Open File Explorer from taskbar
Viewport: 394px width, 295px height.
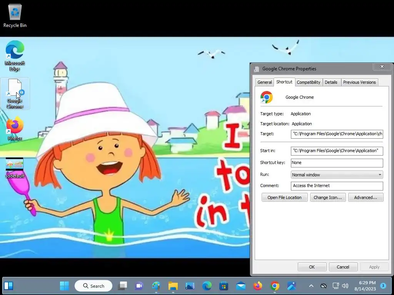coord(173,286)
